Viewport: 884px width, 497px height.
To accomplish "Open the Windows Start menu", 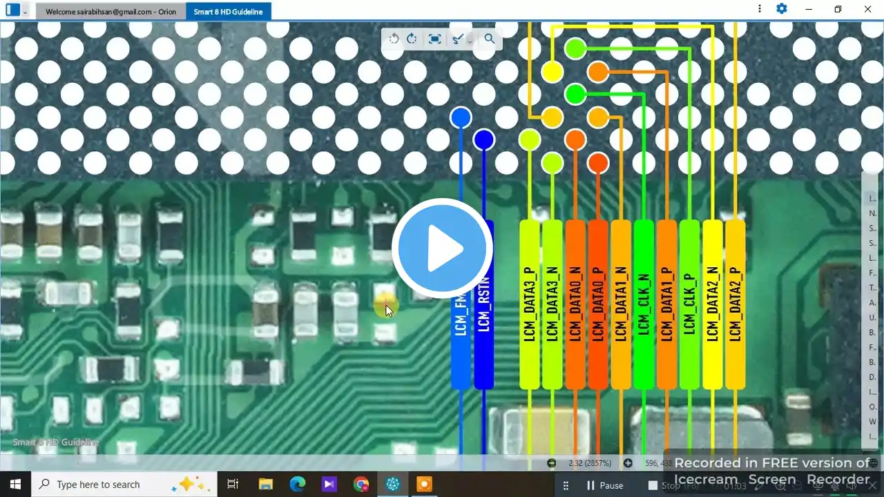I will pyautogui.click(x=15, y=485).
